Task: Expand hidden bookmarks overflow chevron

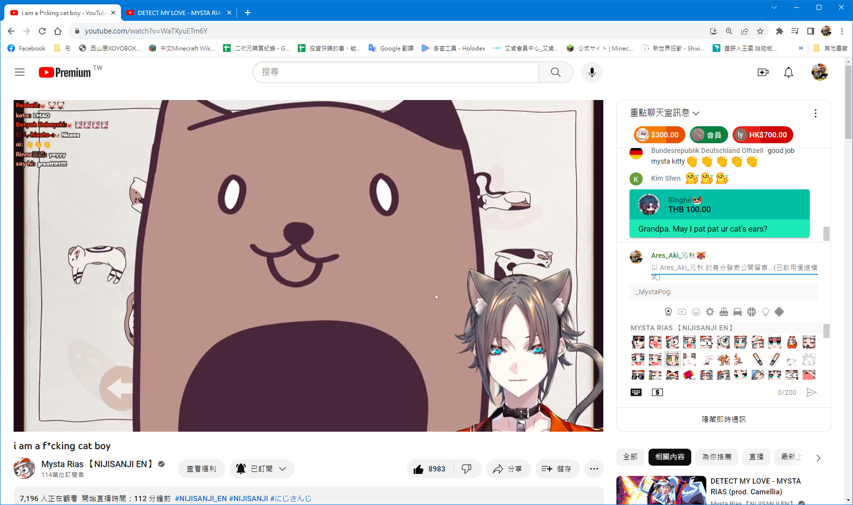Action: pyautogui.click(x=801, y=48)
